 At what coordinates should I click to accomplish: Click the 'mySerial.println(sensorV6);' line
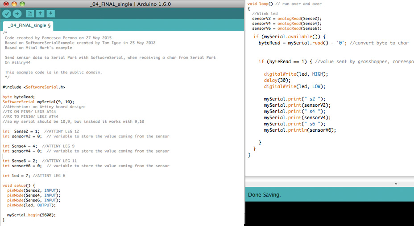pos(300,130)
